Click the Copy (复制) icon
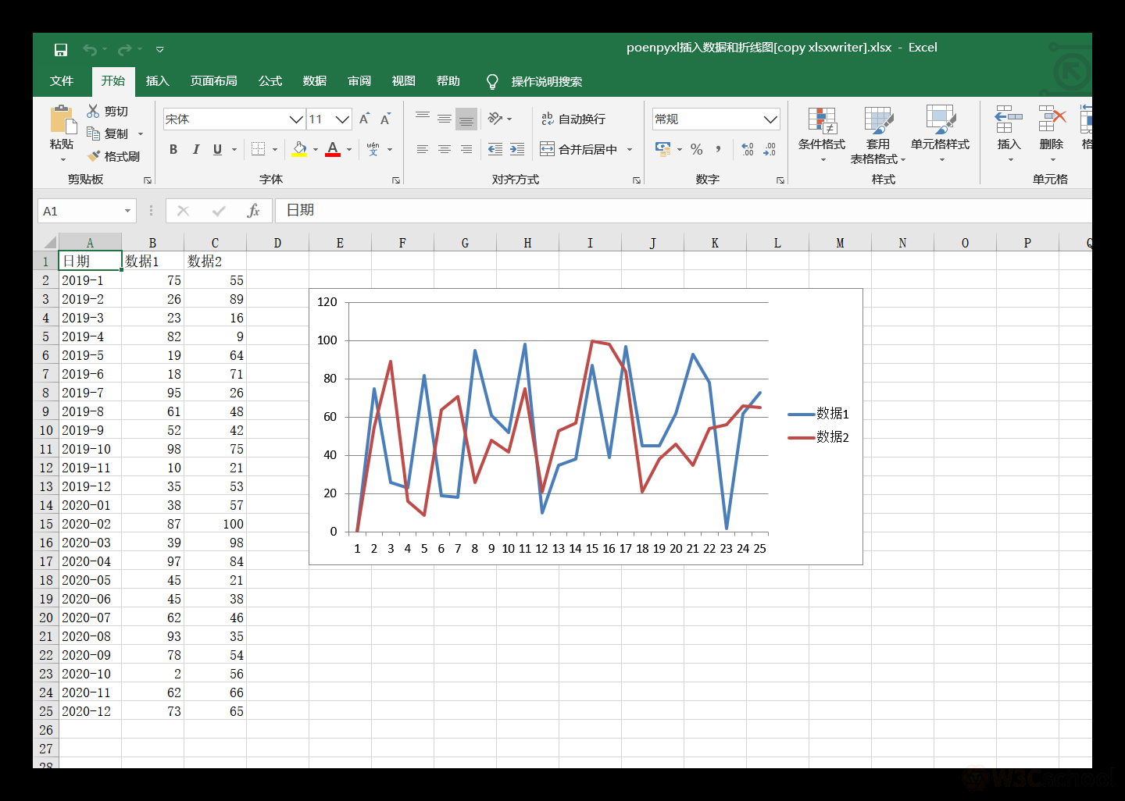The height and width of the screenshot is (801, 1125). 93,133
